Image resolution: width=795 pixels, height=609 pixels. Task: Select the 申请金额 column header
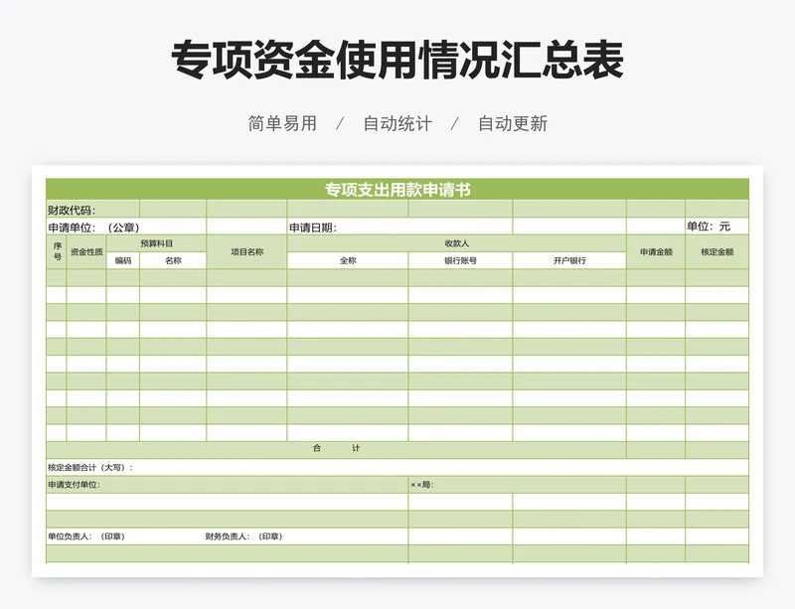tap(656, 251)
